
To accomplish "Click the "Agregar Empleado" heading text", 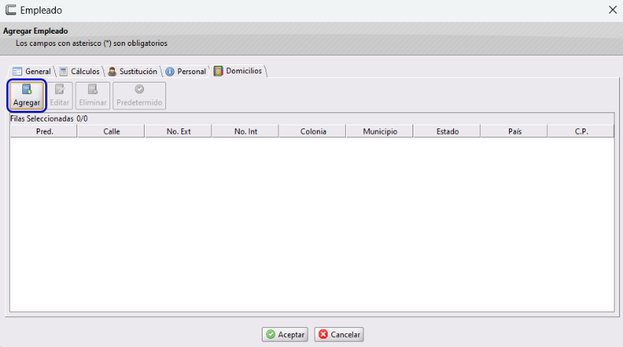I will click(35, 31).
